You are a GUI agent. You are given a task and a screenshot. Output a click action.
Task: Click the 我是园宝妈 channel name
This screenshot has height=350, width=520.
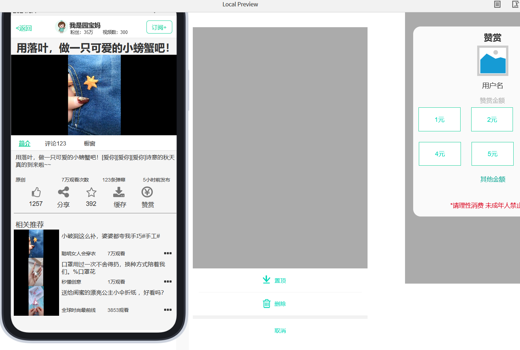tap(85, 25)
